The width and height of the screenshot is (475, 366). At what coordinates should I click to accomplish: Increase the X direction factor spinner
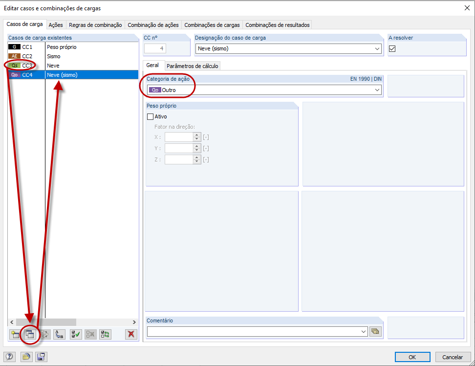(197, 135)
